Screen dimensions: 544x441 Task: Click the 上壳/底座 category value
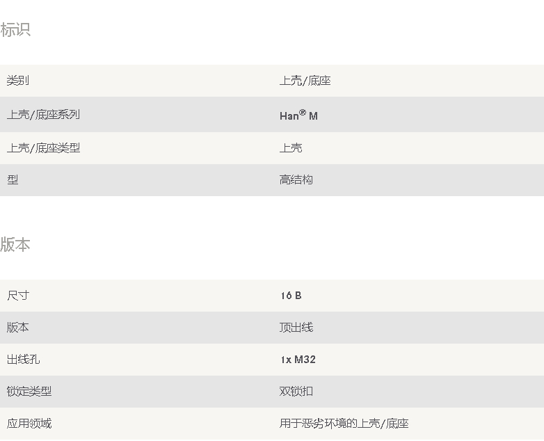coord(305,81)
